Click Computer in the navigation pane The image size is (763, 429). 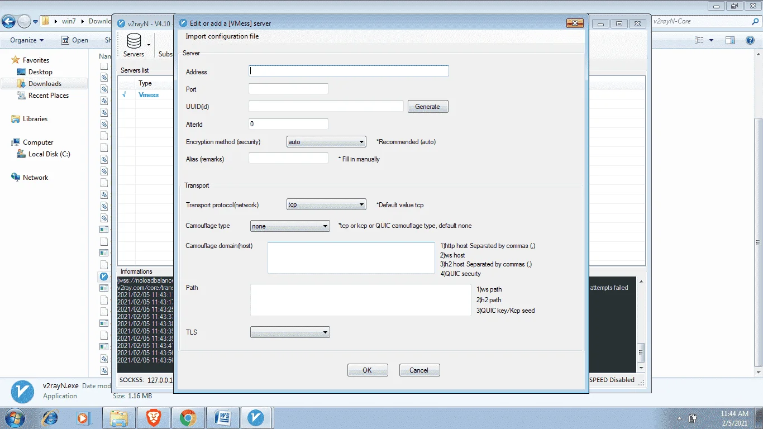[x=38, y=142]
